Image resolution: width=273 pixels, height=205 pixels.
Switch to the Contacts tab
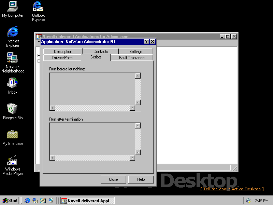click(101, 52)
